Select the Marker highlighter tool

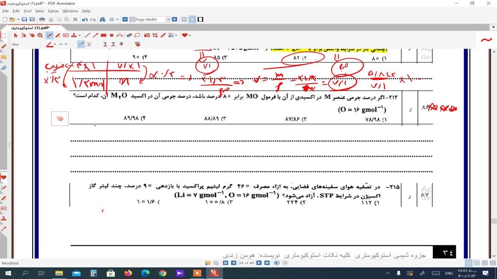(x=57, y=35)
